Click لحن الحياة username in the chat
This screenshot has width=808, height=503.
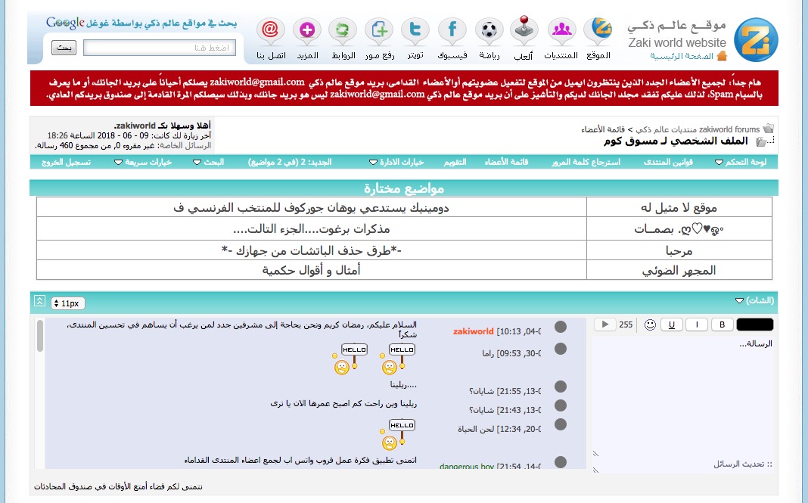pos(476,430)
